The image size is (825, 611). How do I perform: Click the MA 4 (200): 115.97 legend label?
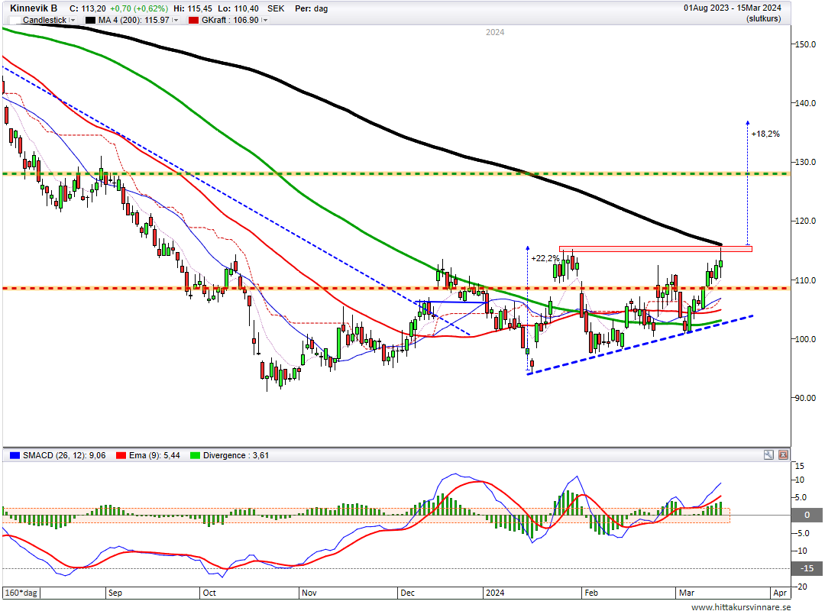(134, 20)
